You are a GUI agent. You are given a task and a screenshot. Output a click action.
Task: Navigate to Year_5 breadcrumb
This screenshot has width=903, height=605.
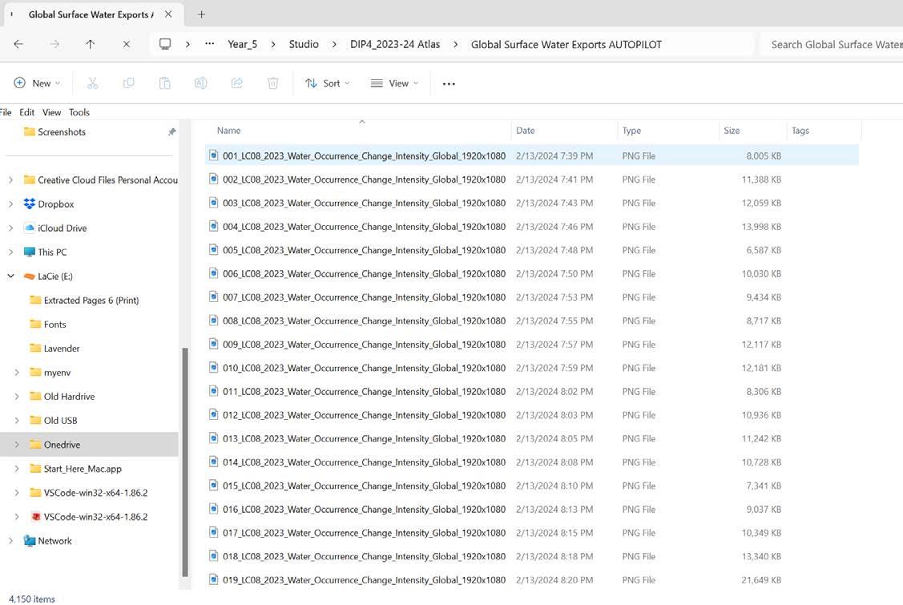(243, 44)
